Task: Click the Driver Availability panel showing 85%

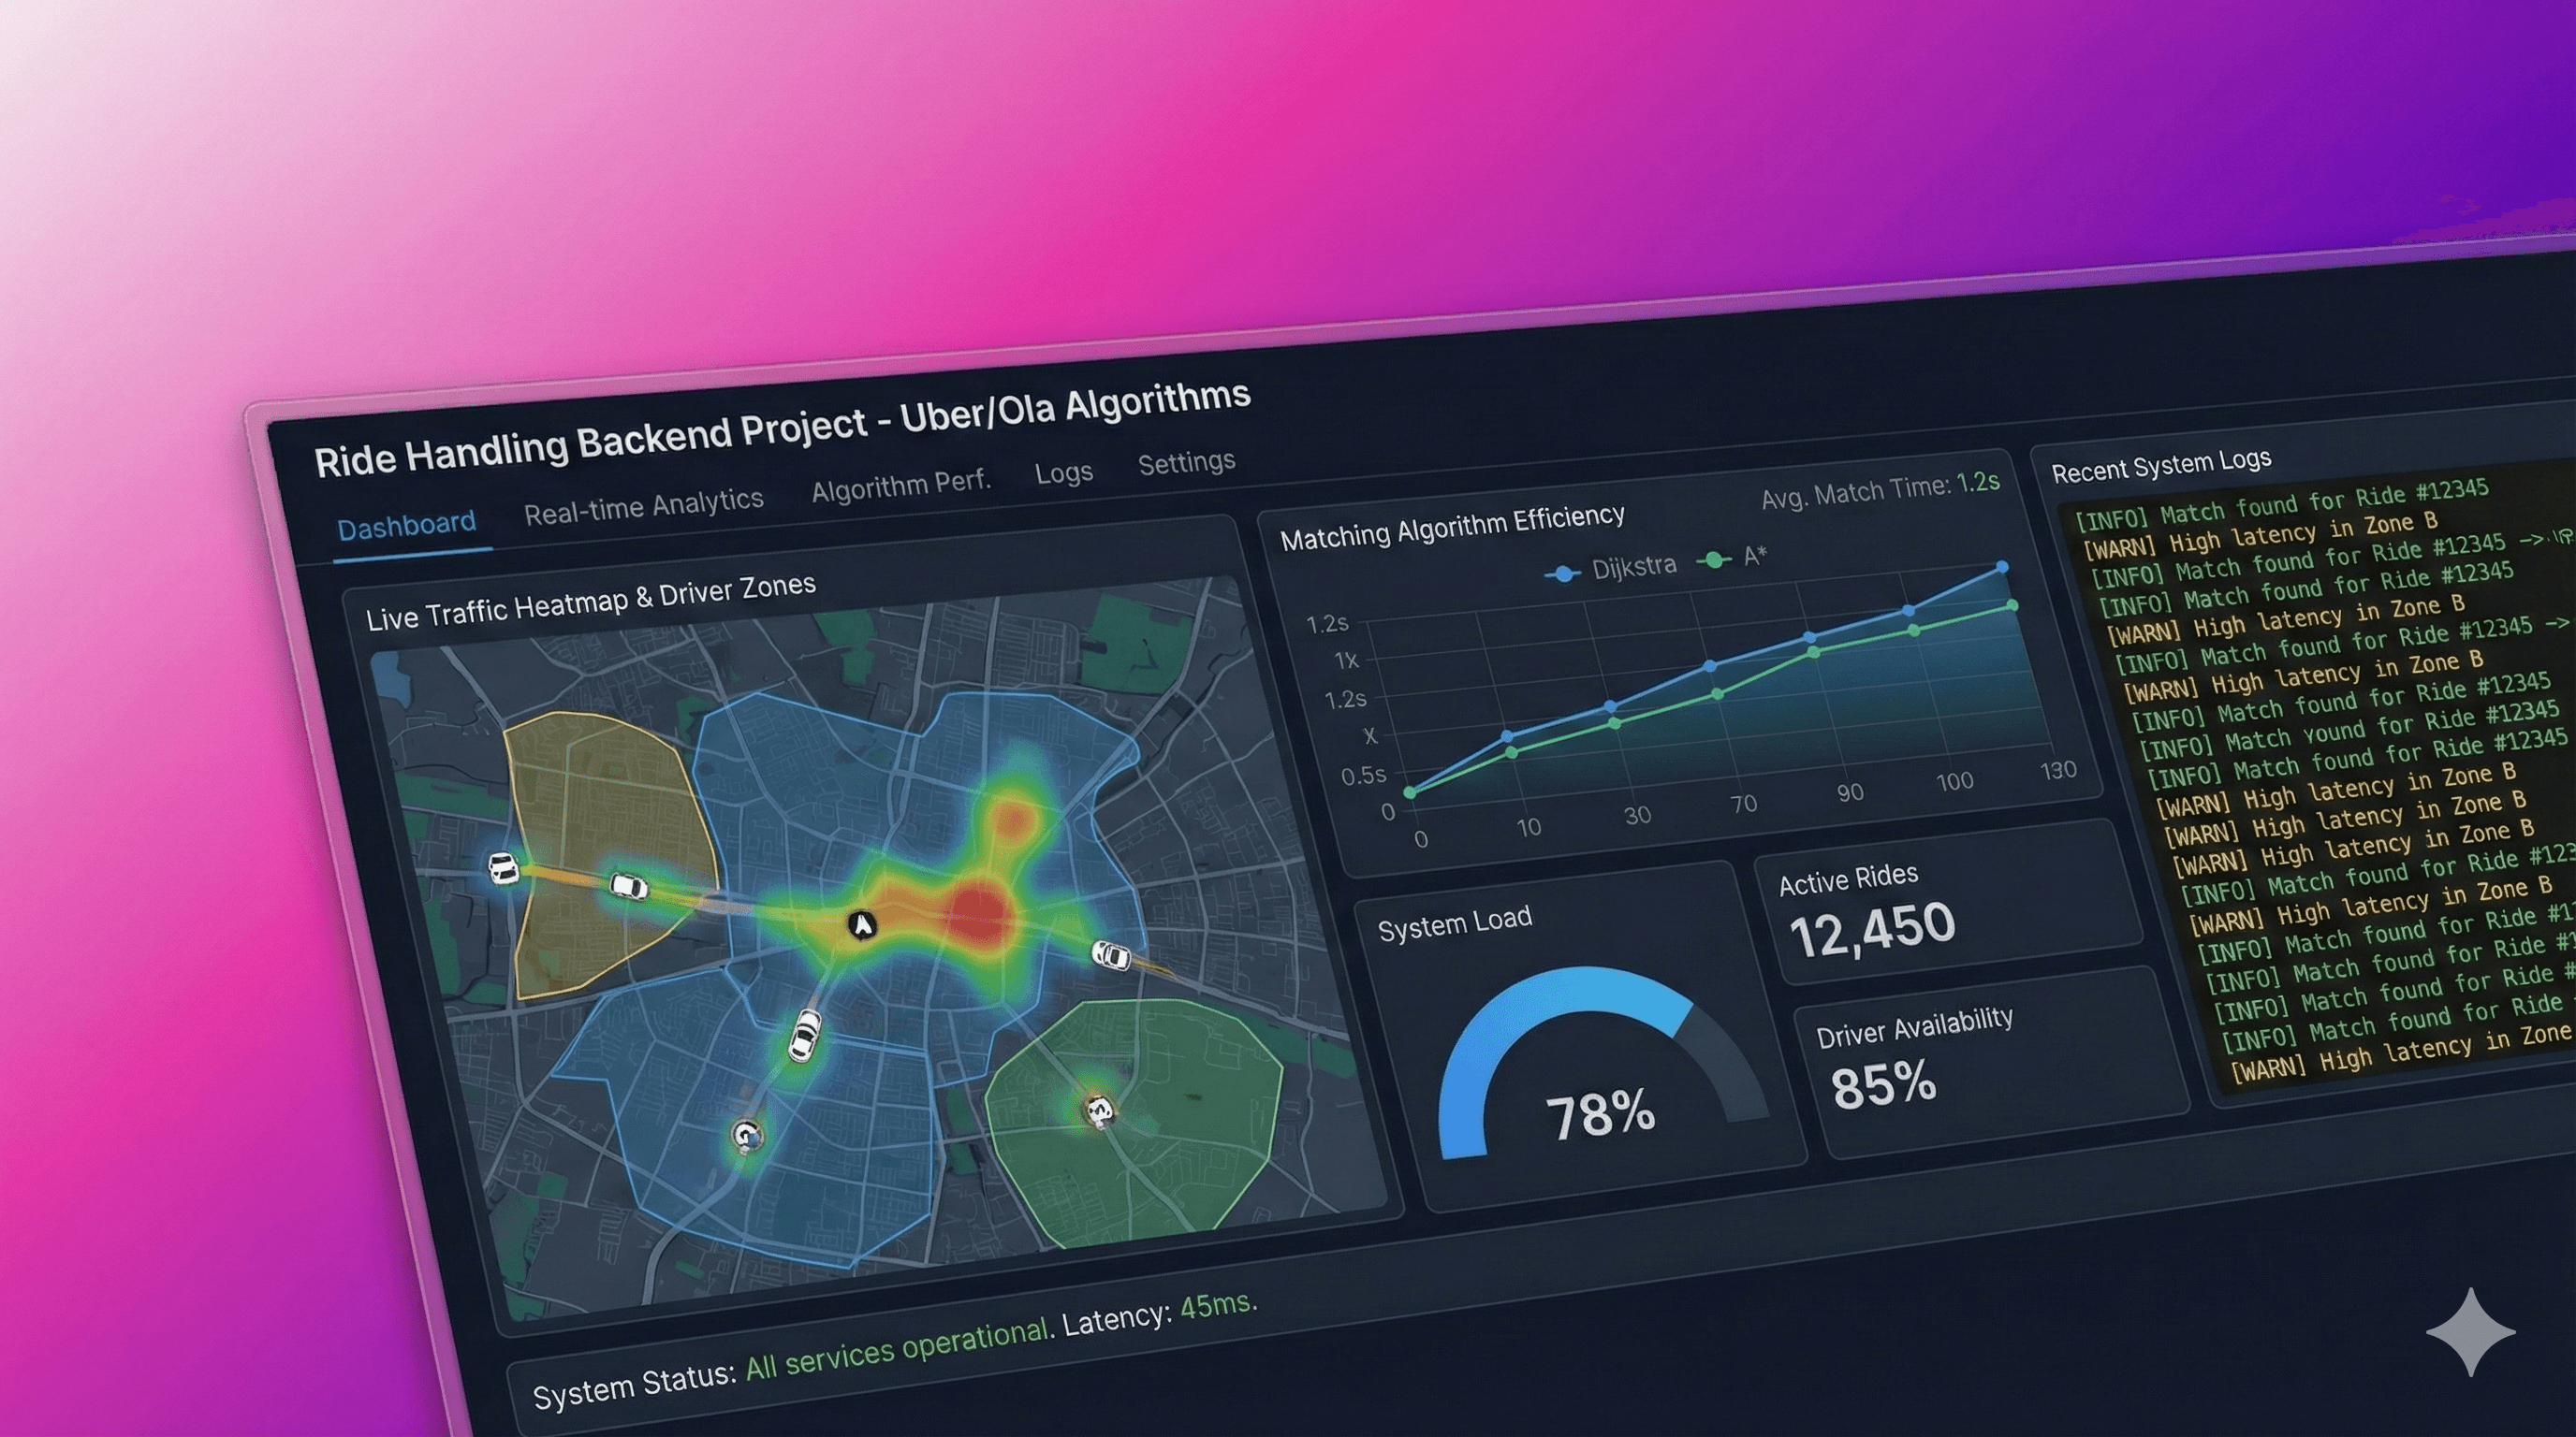Action: [x=1885, y=1081]
